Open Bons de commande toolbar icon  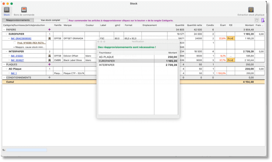24,10
